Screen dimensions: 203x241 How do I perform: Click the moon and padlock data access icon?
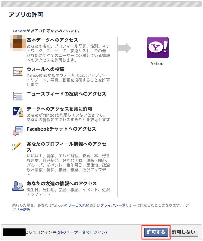click(x=18, y=111)
